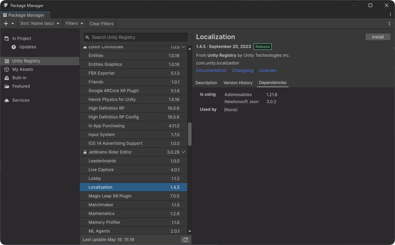The image size is (395, 245).
Task: Open the Licenses link
Action: (267, 71)
